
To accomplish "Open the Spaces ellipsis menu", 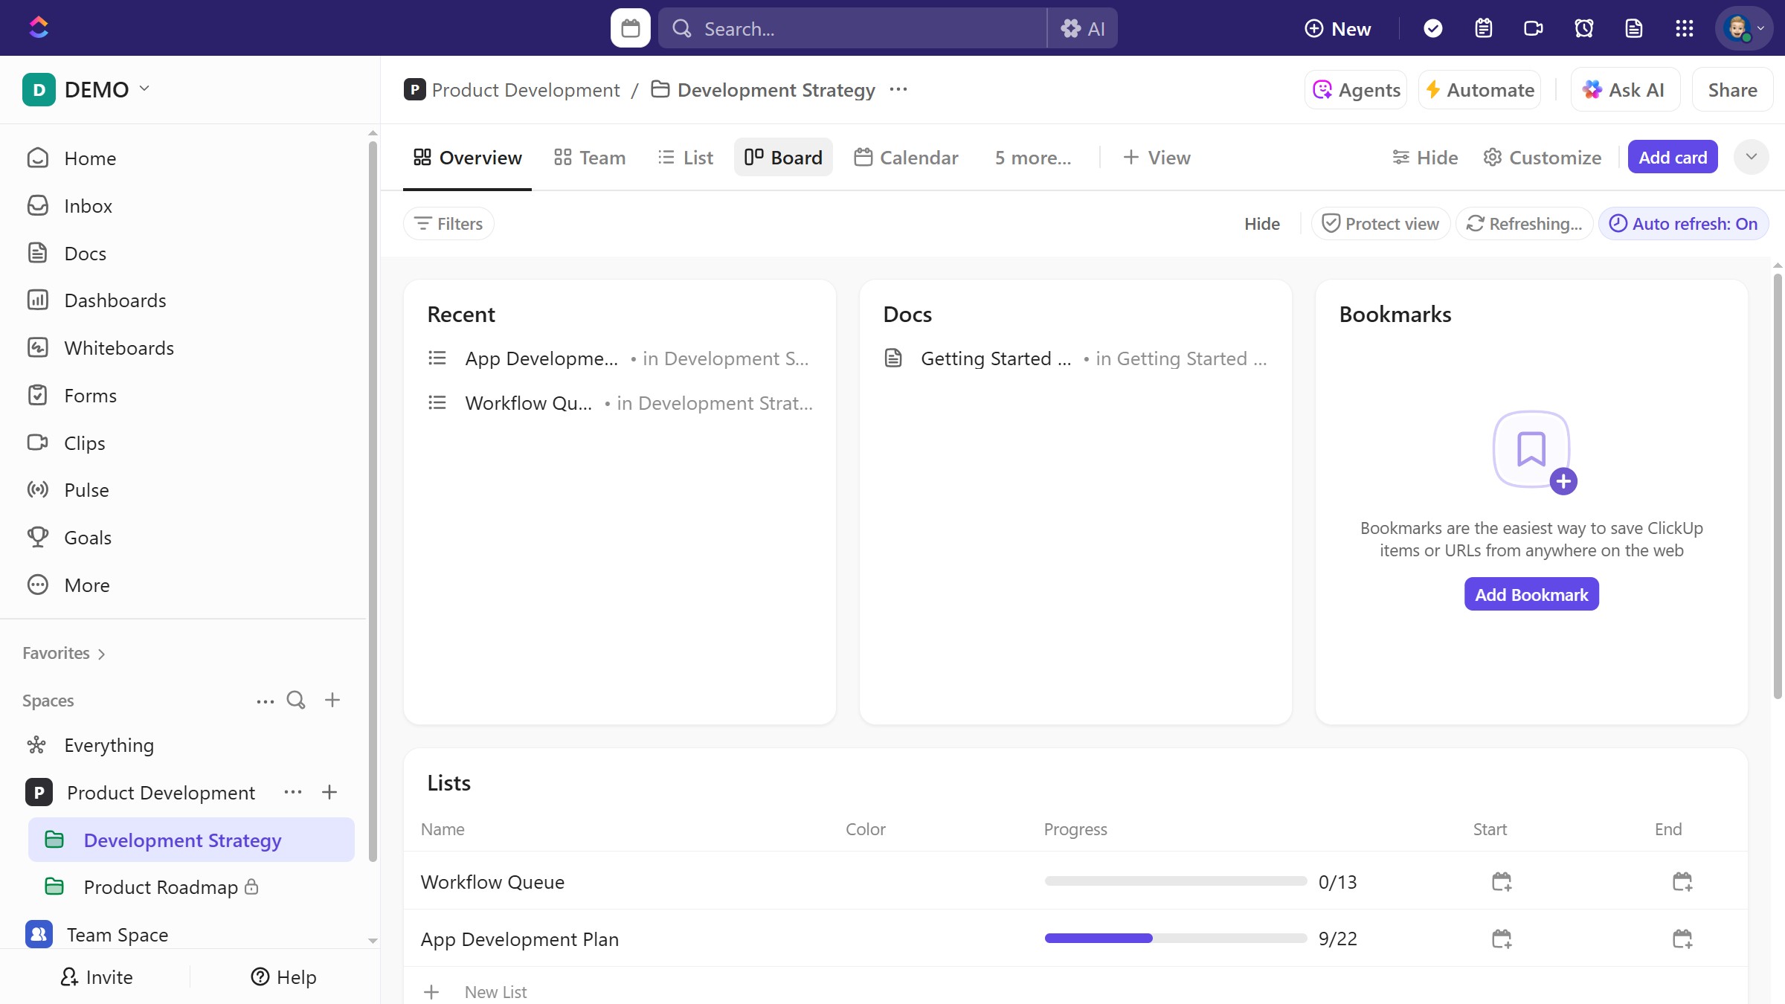I will pyautogui.click(x=265, y=701).
